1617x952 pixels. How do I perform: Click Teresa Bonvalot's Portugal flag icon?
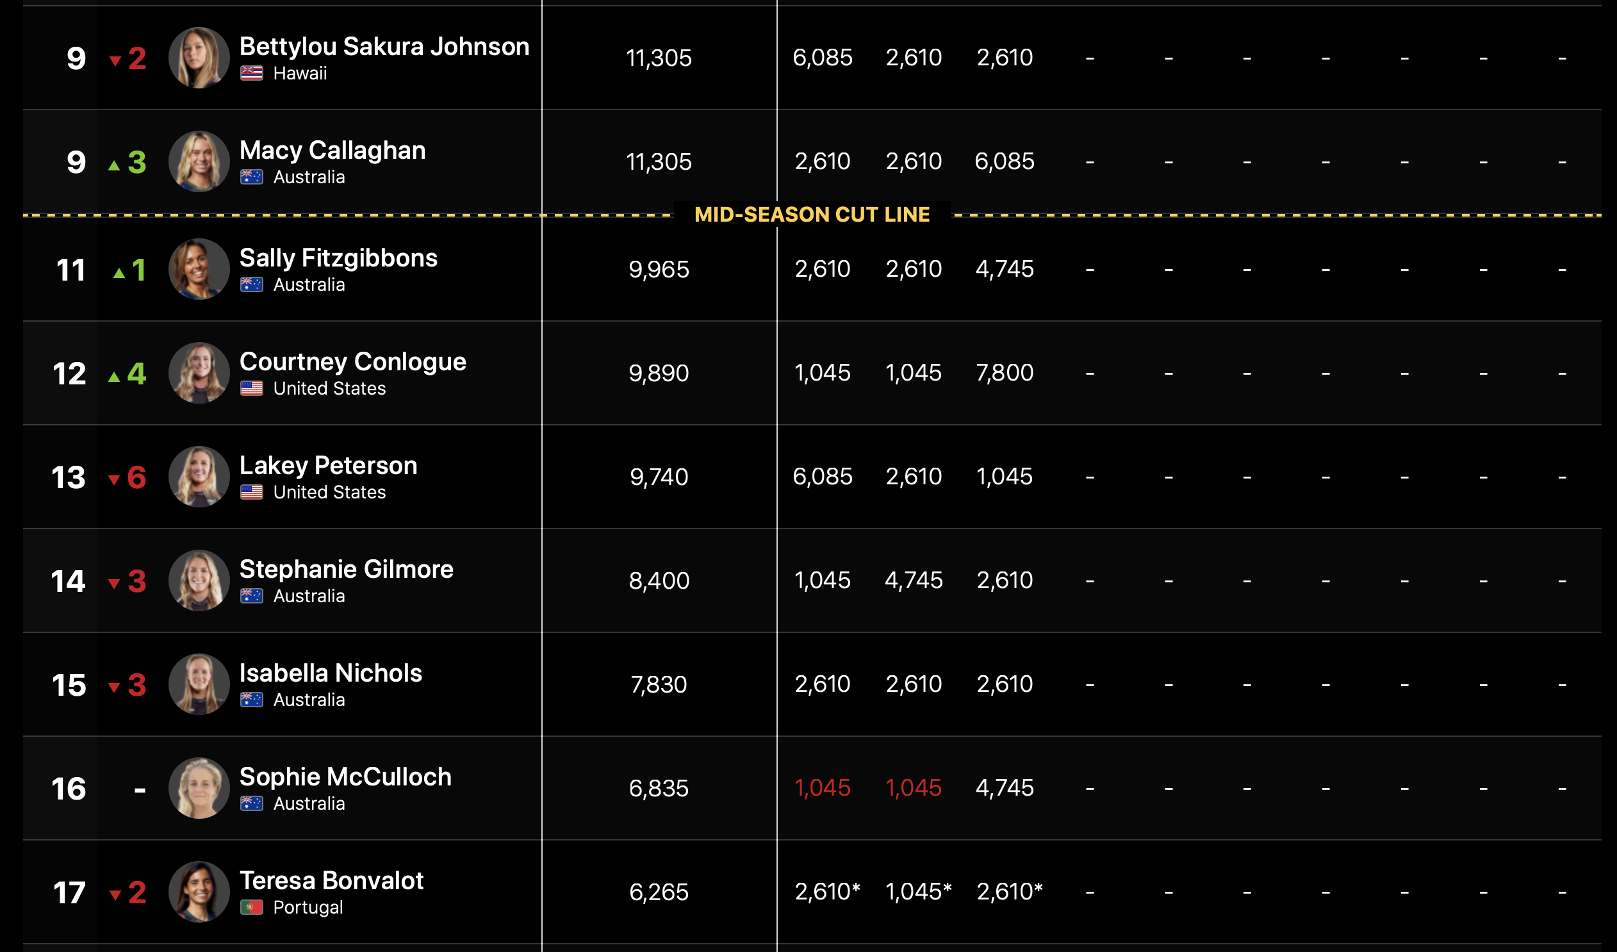click(252, 907)
